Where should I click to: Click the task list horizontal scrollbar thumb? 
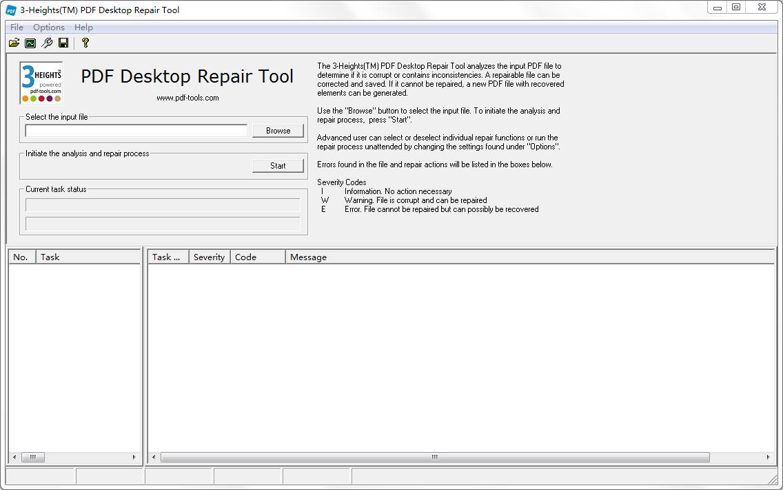coord(33,457)
